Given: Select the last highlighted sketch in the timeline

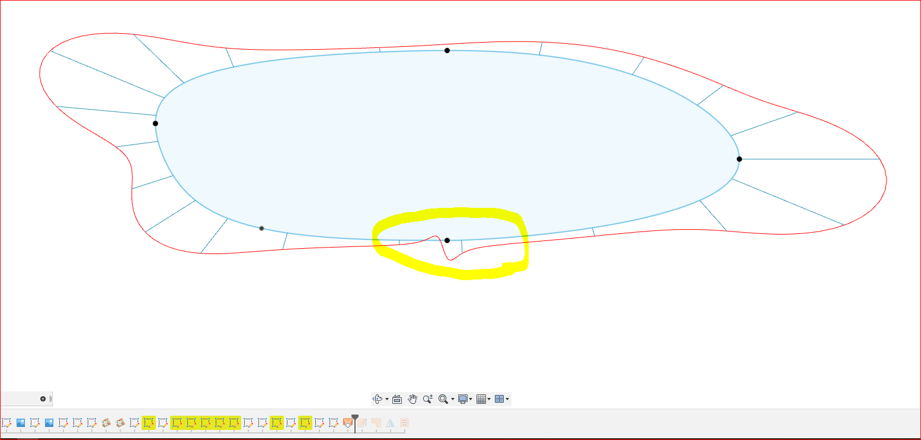Looking at the screenshot, I should tap(305, 423).
